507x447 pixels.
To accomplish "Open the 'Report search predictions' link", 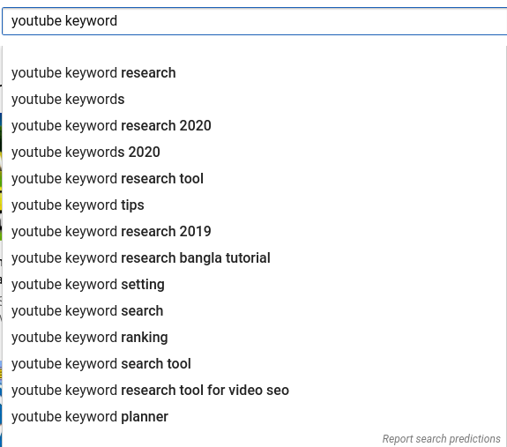I will (x=442, y=439).
